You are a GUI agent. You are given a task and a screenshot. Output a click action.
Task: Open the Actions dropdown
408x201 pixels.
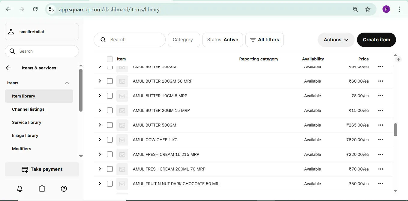tap(336, 40)
